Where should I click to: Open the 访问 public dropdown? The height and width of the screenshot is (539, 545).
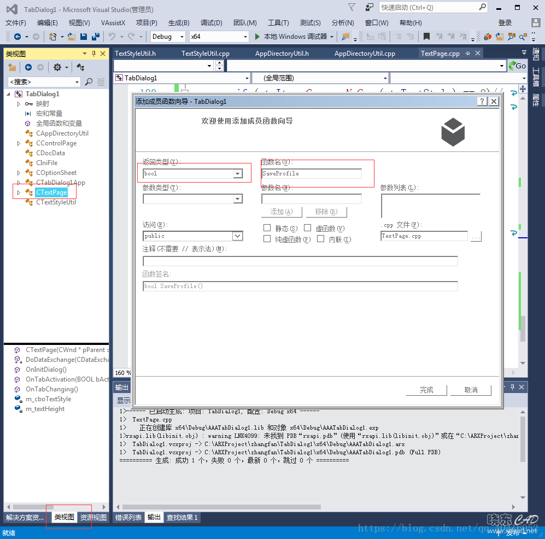238,236
